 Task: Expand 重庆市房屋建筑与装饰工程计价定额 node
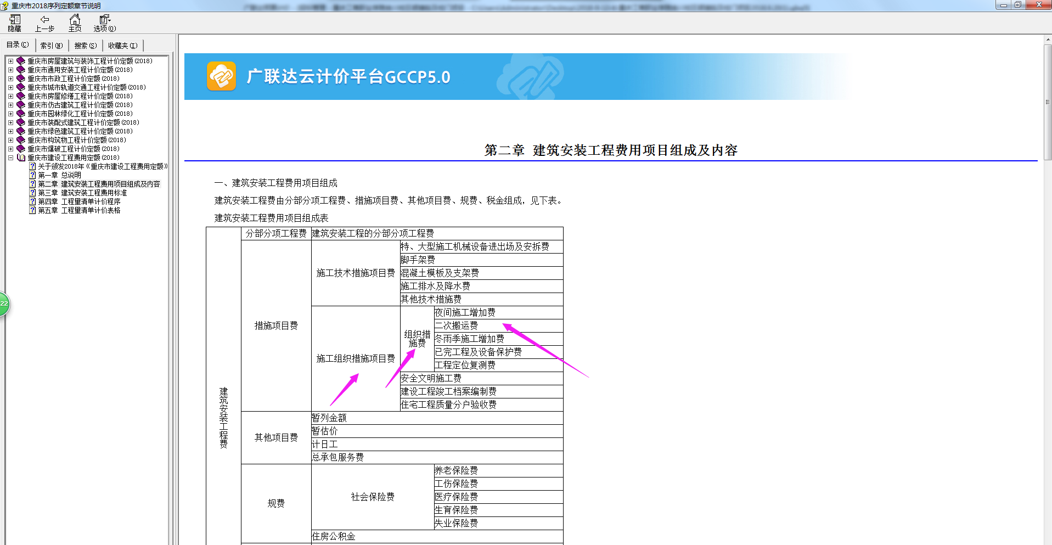[x=10, y=61]
